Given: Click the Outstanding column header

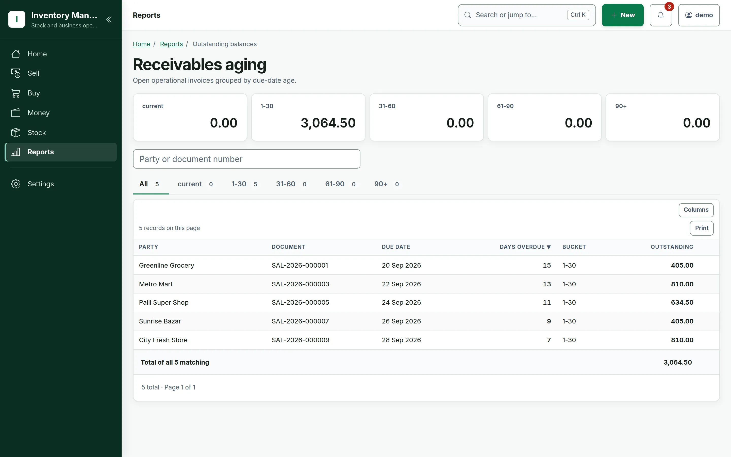Looking at the screenshot, I should (672, 247).
